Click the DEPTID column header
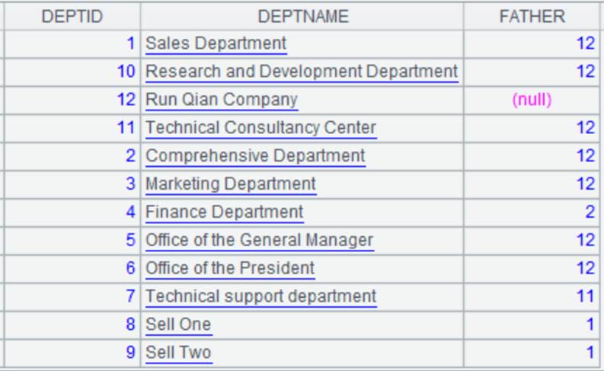The width and height of the screenshot is (604, 371). [72, 17]
